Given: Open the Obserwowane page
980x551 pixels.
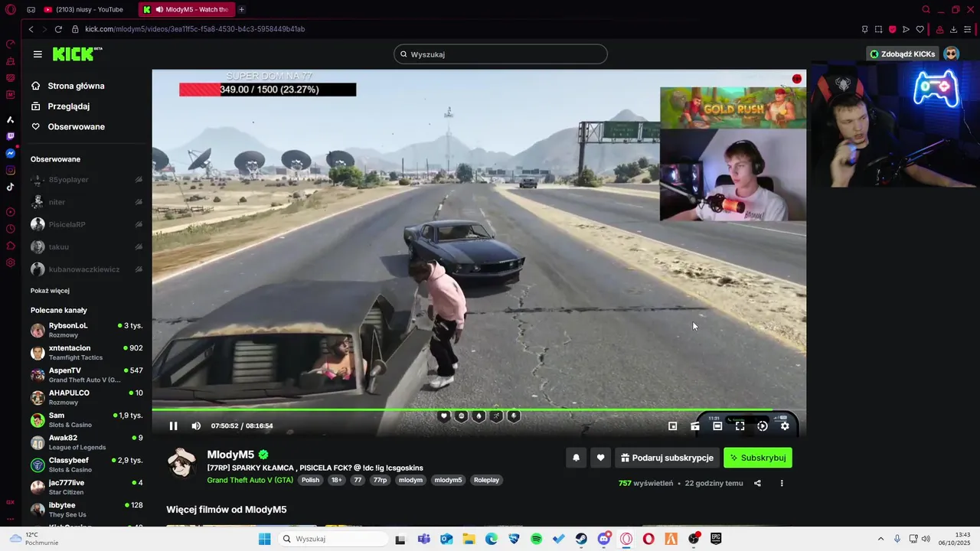Looking at the screenshot, I should pos(76,126).
